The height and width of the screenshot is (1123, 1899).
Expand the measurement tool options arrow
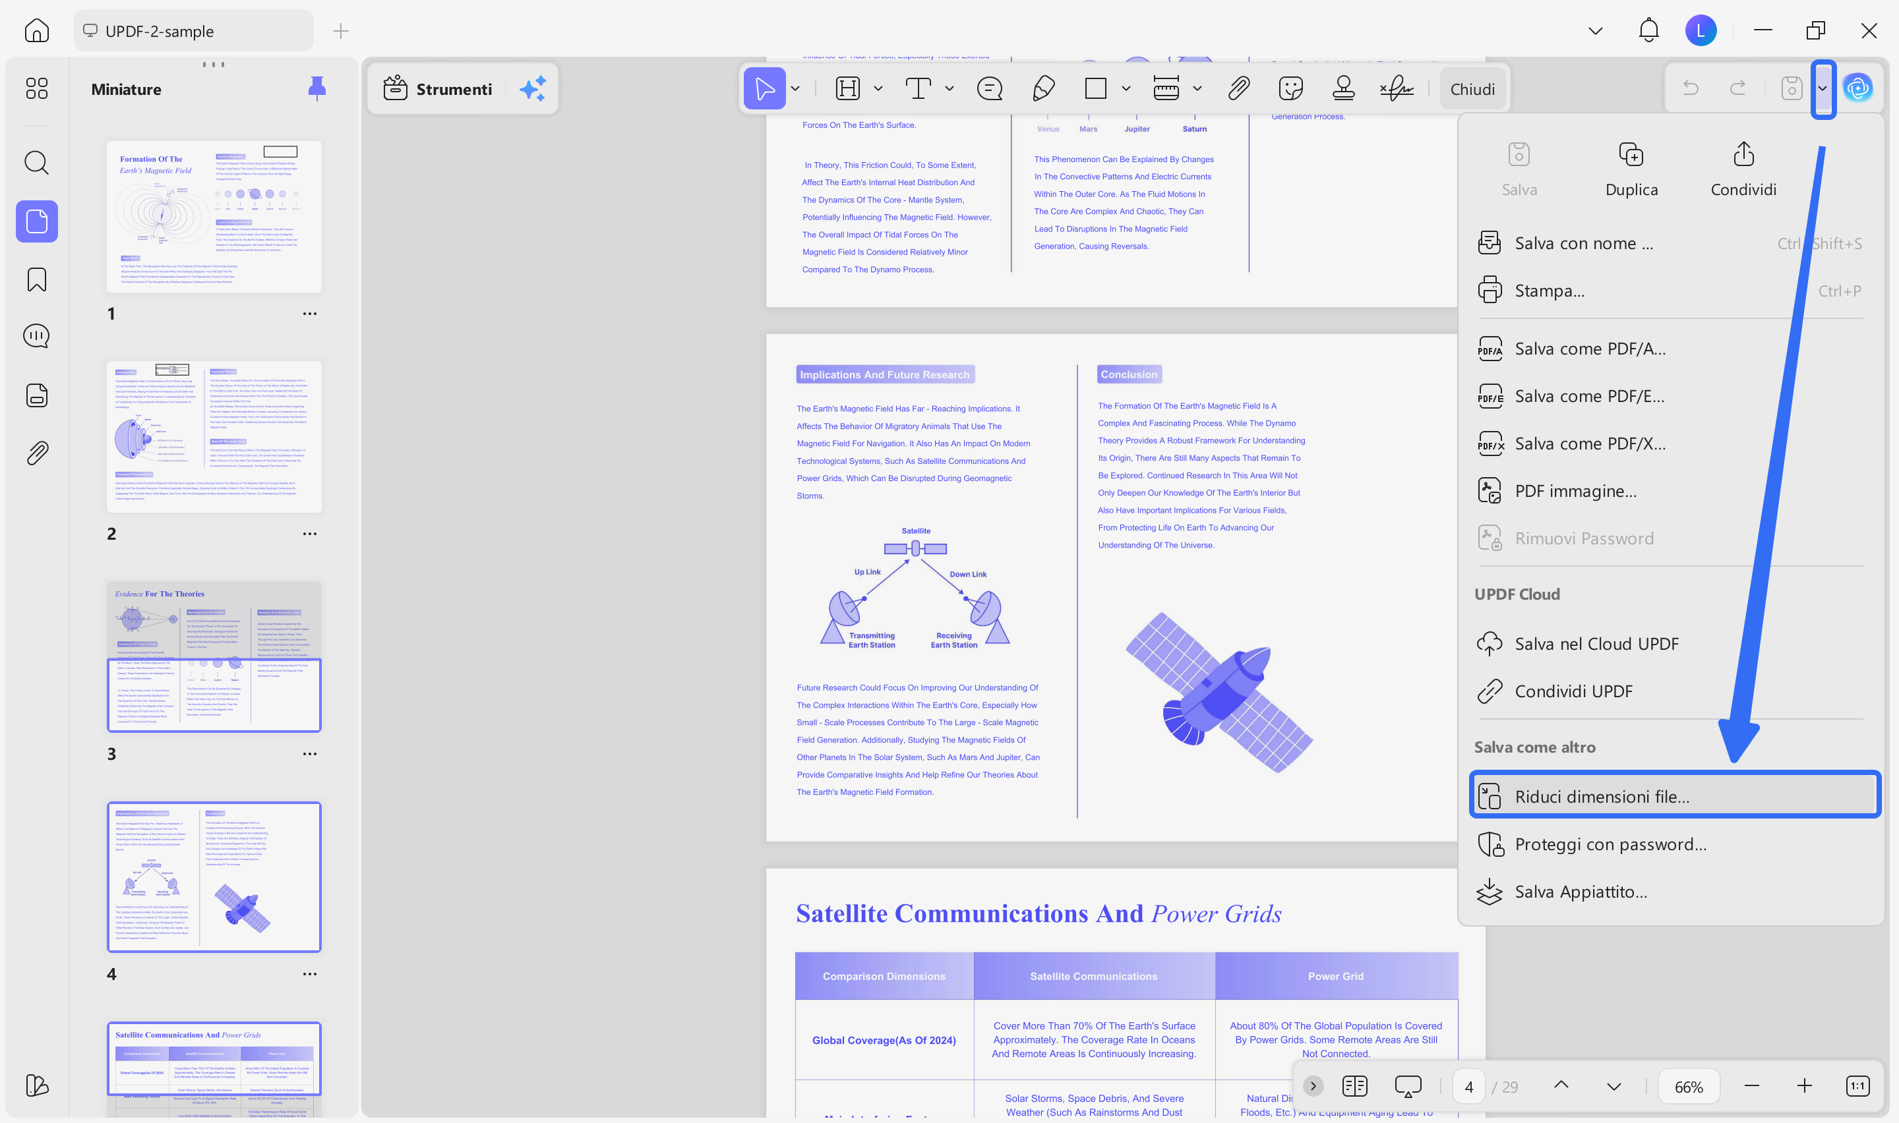click(x=1197, y=88)
